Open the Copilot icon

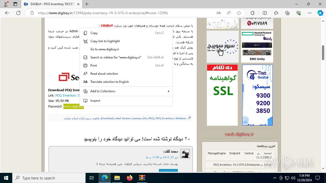click(320, 13)
